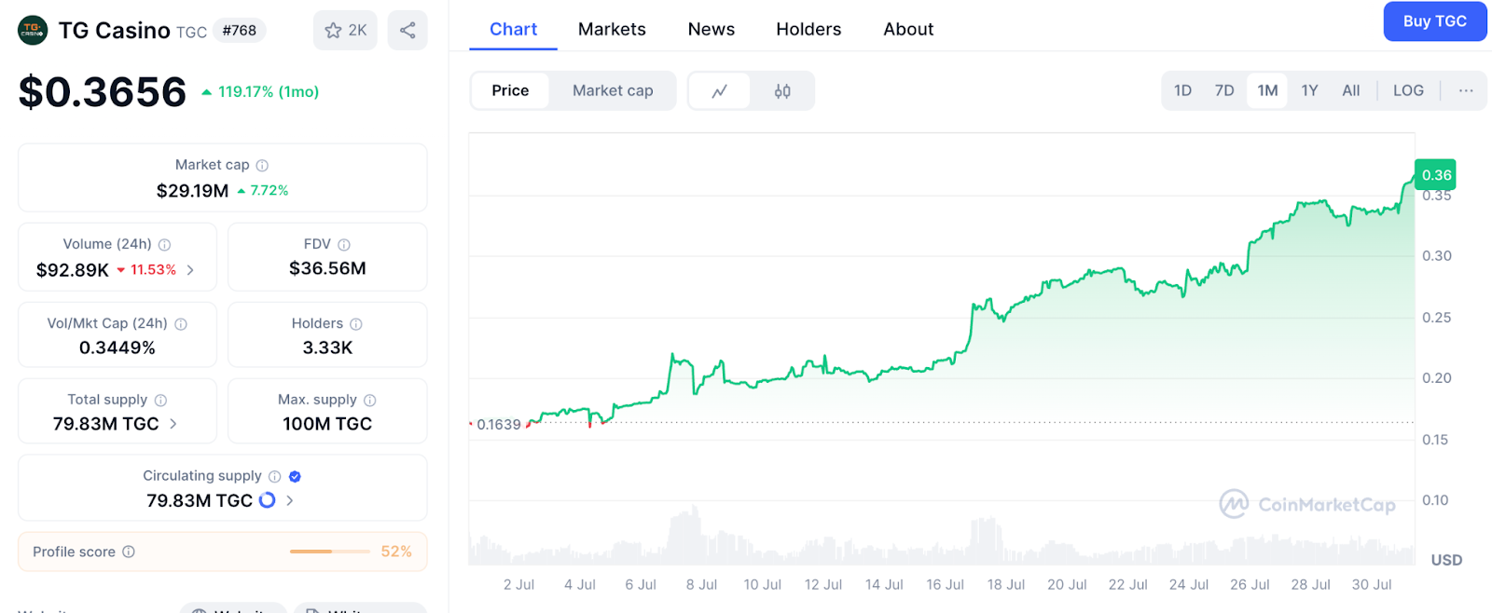Open chart more options ellipsis
Screen dimensions: 1492x613
[1466, 91]
